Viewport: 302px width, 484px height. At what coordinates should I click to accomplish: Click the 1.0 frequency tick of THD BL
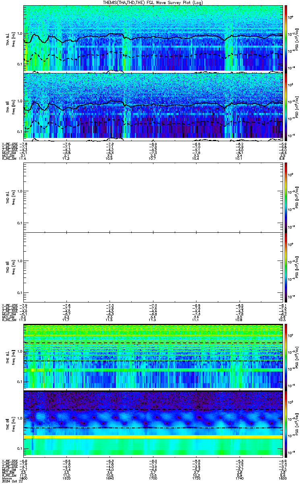click(20, 191)
